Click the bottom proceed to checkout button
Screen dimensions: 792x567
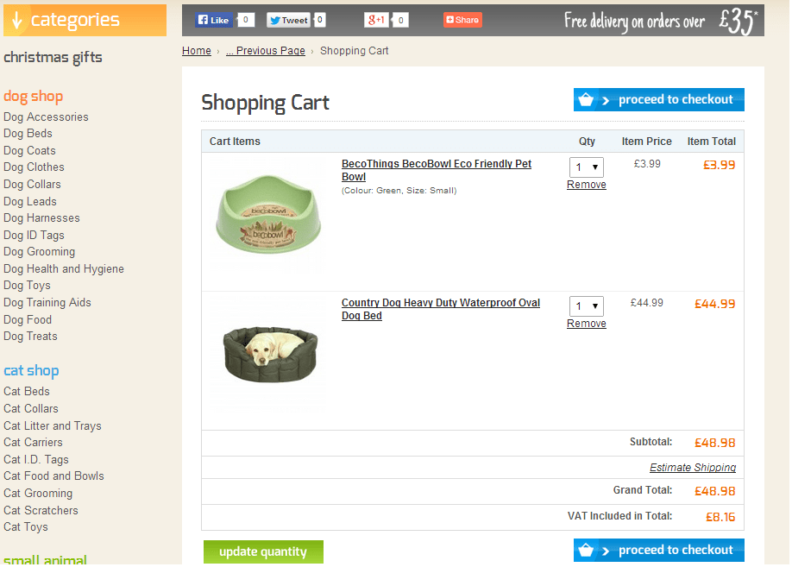tap(658, 551)
